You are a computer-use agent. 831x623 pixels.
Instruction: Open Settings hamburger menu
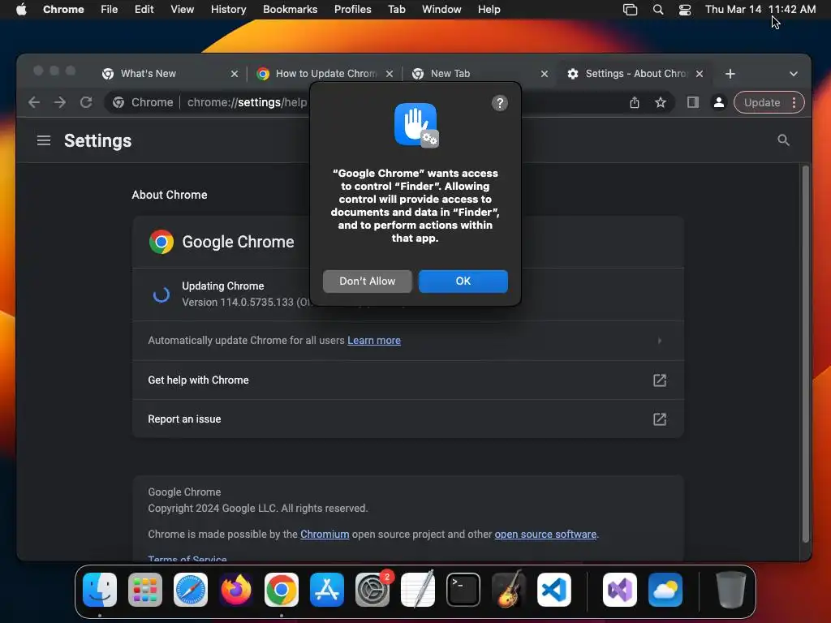pyautogui.click(x=44, y=140)
